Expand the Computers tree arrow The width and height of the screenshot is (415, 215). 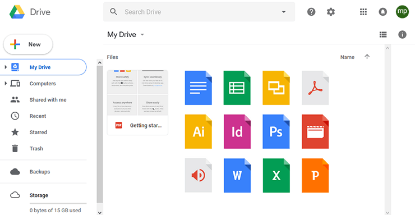coord(6,84)
